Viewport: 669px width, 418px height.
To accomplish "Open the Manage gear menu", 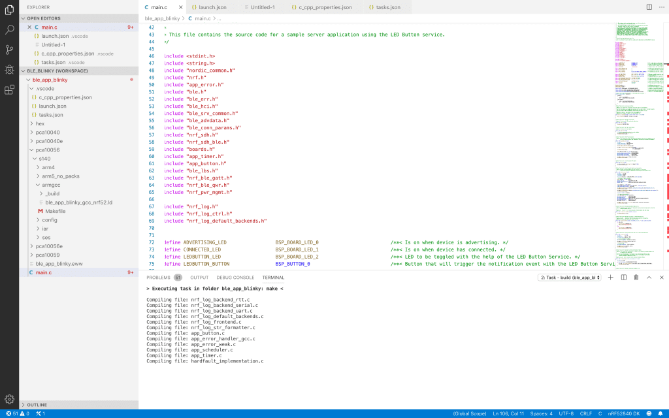I will (x=9, y=399).
